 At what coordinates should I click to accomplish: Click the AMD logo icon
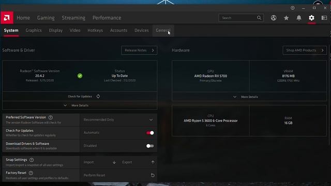pyautogui.click(x=7, y=18)
